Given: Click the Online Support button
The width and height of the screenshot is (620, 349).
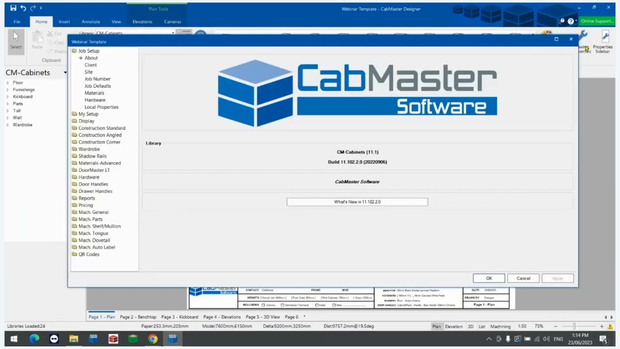Looking at the screenshot, I should 597,21.
